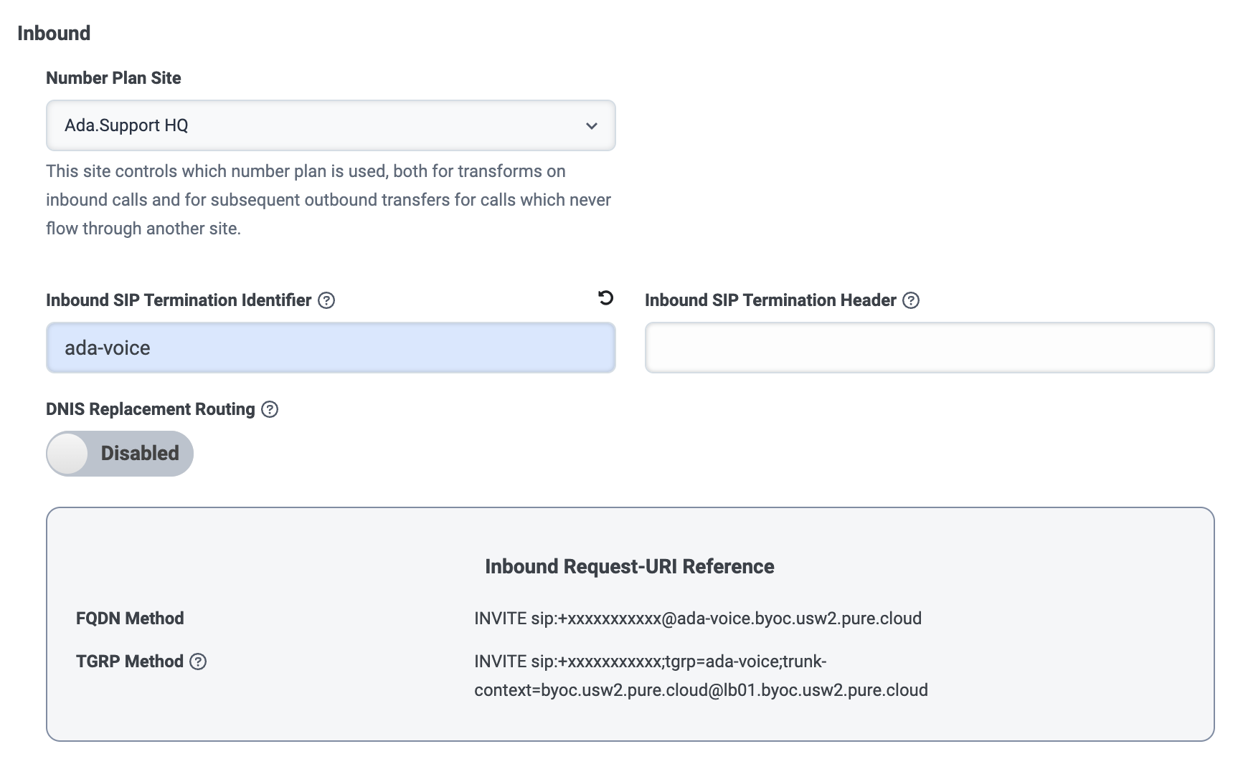The width and height of the screenshot is (1238, 764).
Task: Enable the DNIS Replacement Routing switch
Action: [x=120, y=454]
